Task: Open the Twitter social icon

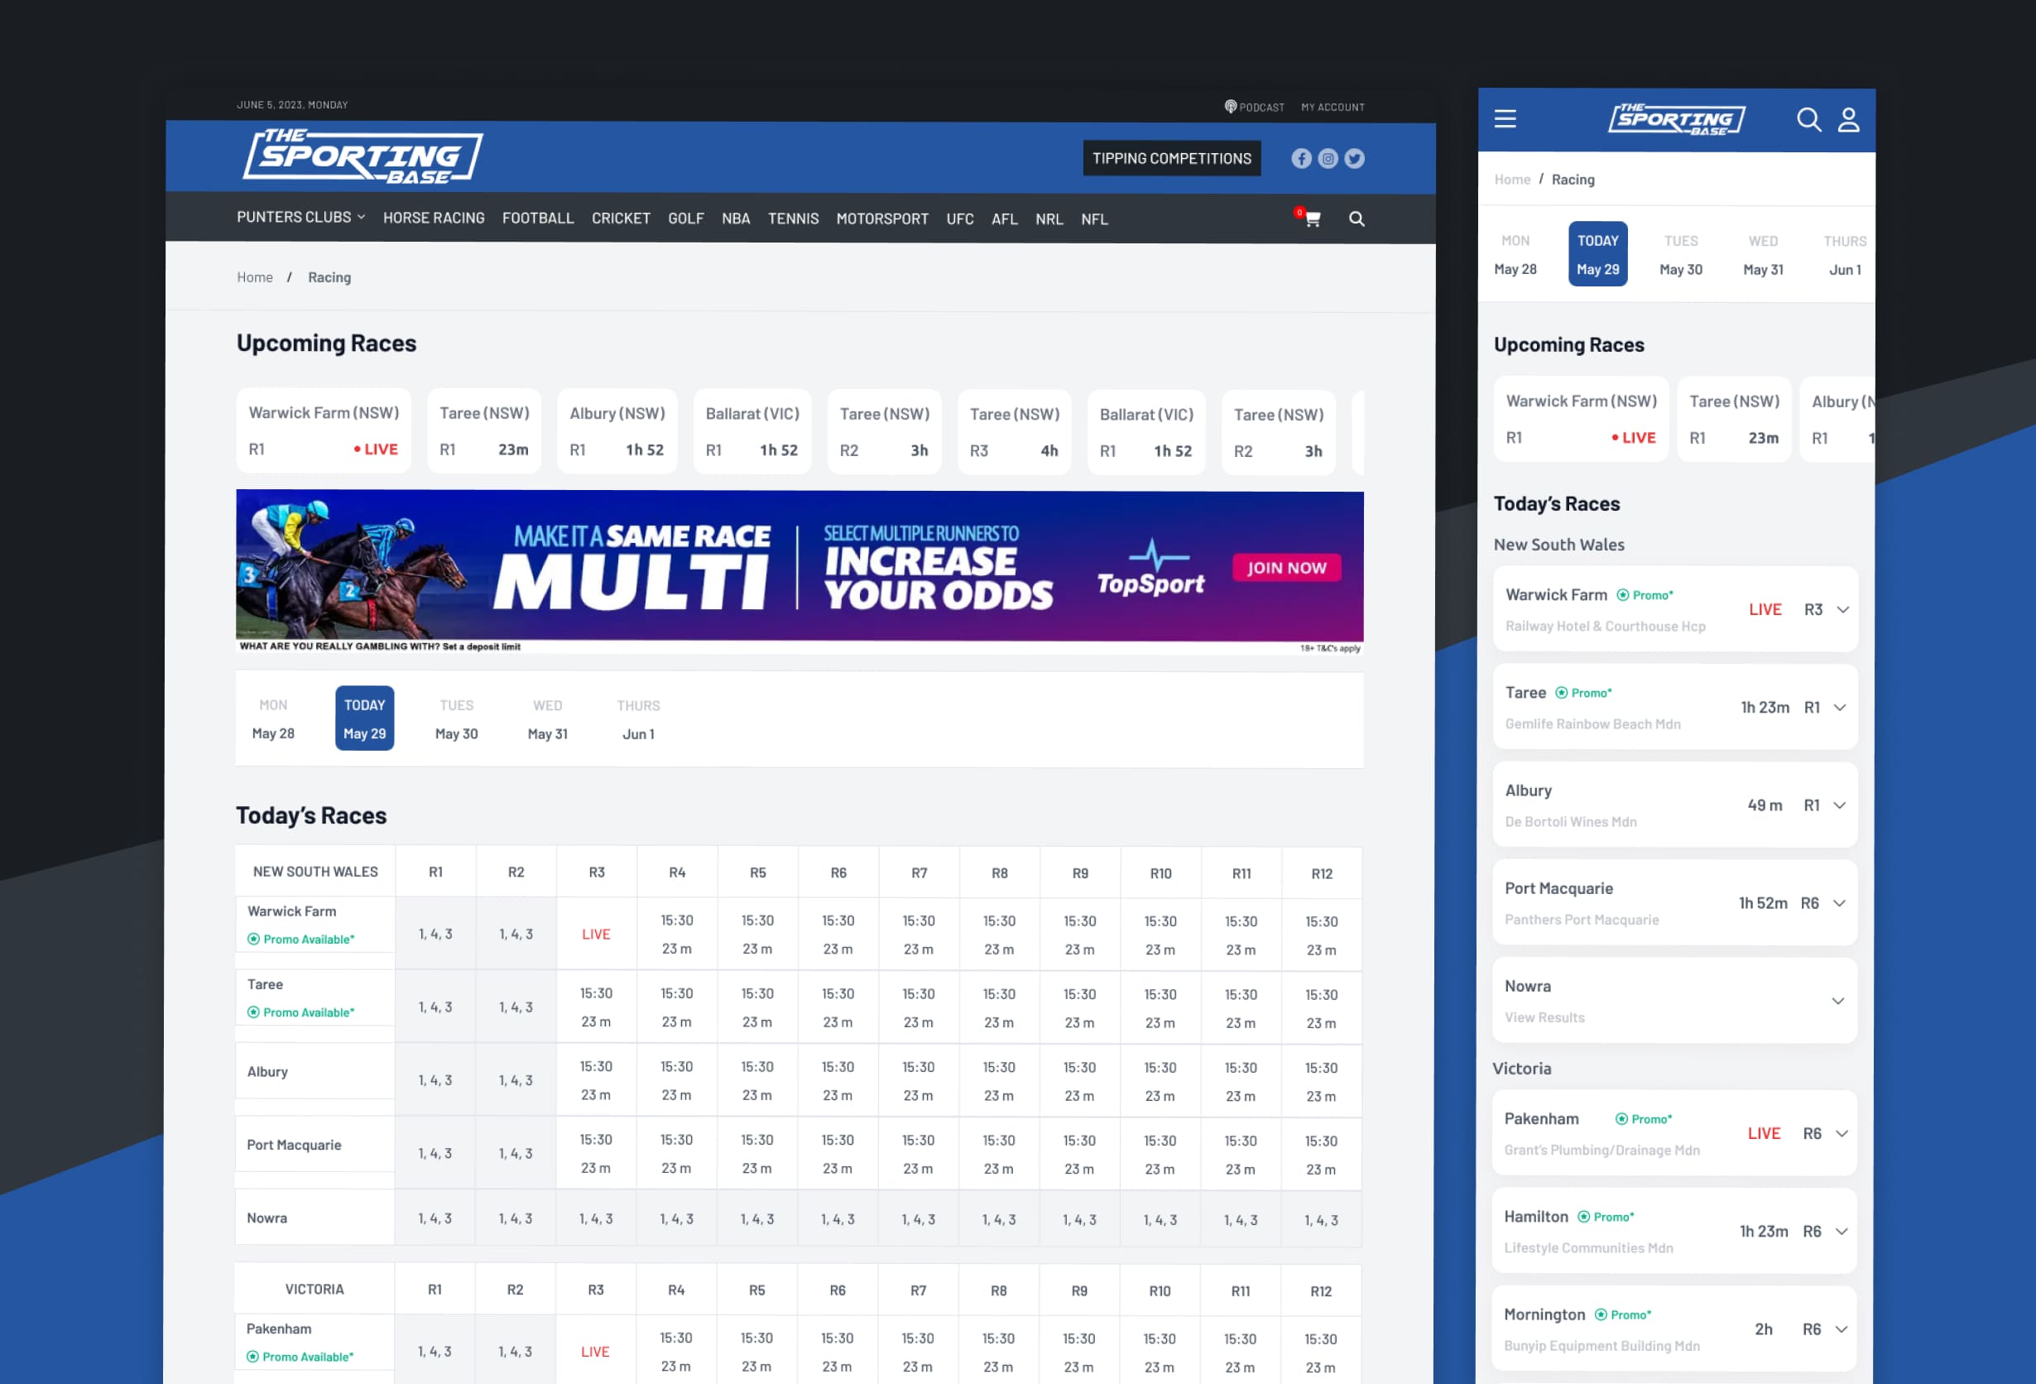Action: (1354, 159)
